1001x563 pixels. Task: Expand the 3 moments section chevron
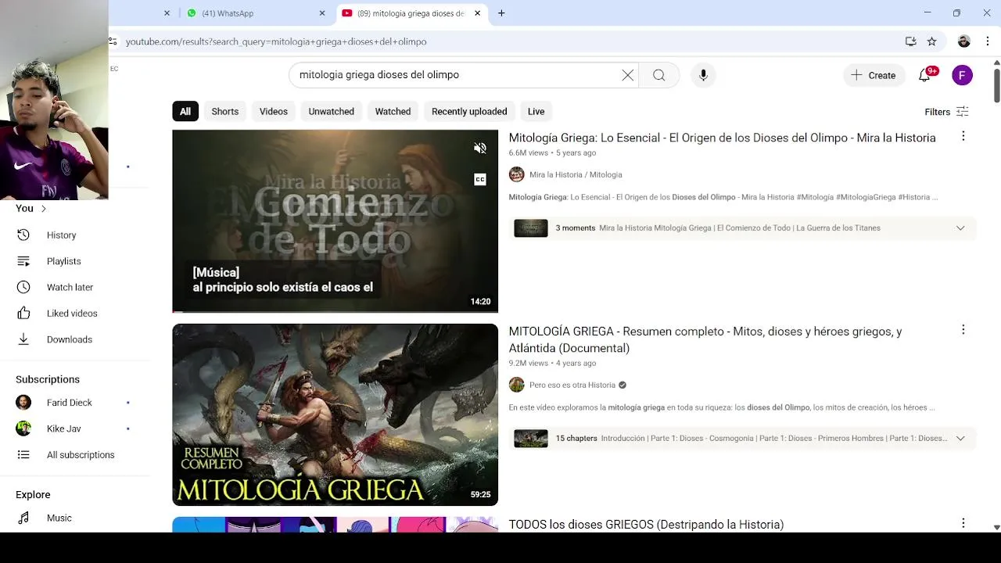pos(960,228)
